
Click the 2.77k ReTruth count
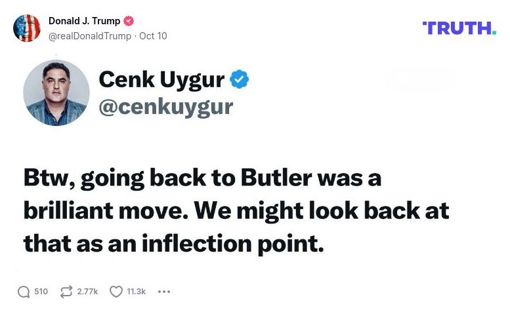(87, 292)
